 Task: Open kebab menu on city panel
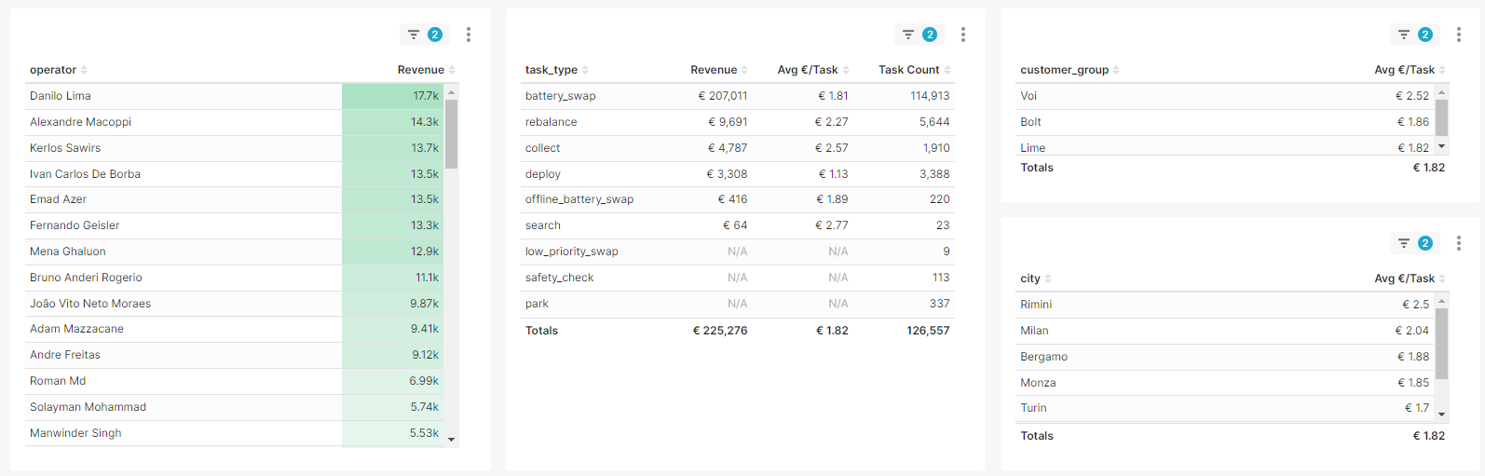pos(1459,243)
